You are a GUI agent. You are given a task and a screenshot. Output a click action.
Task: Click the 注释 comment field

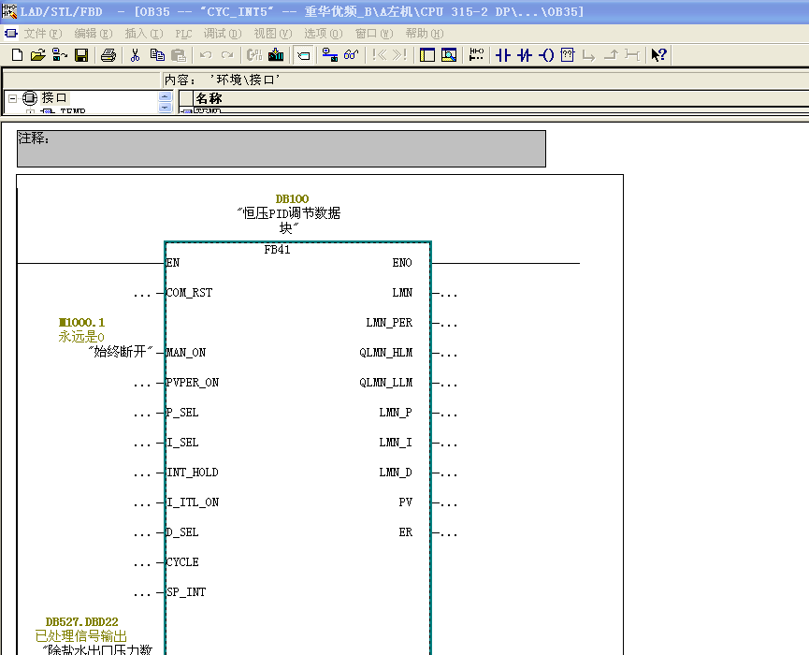[x=282, y=149]
